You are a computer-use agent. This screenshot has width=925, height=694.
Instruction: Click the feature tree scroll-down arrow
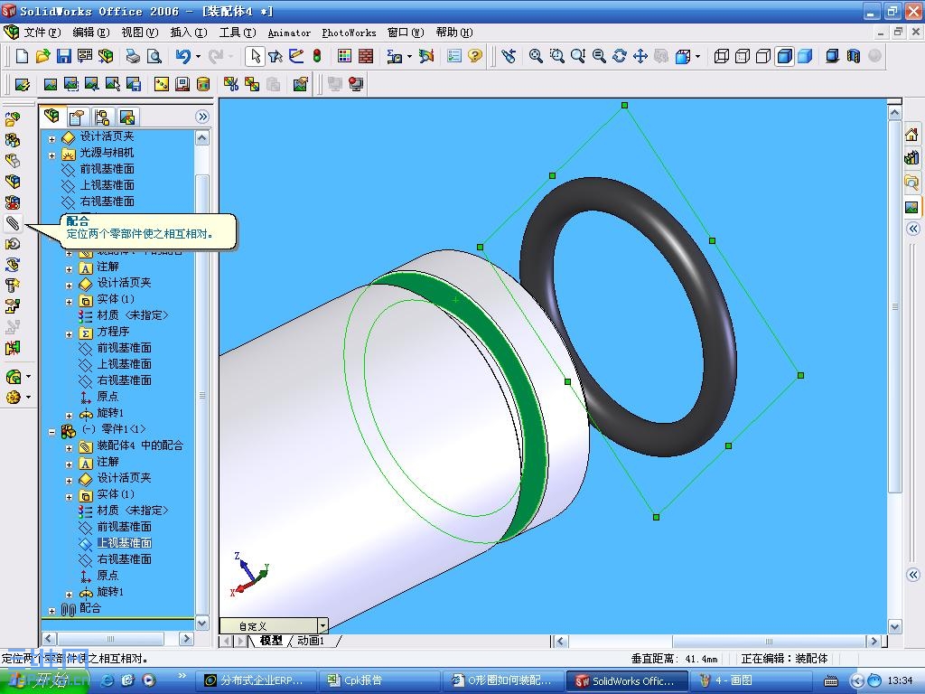[x=201, y=623]
